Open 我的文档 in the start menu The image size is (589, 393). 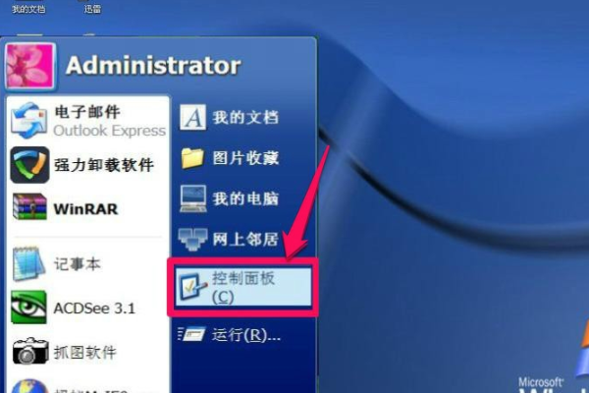tap(229, 117)
